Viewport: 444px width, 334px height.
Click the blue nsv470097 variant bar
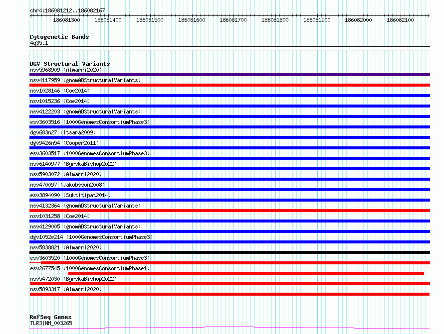point(229,190)
